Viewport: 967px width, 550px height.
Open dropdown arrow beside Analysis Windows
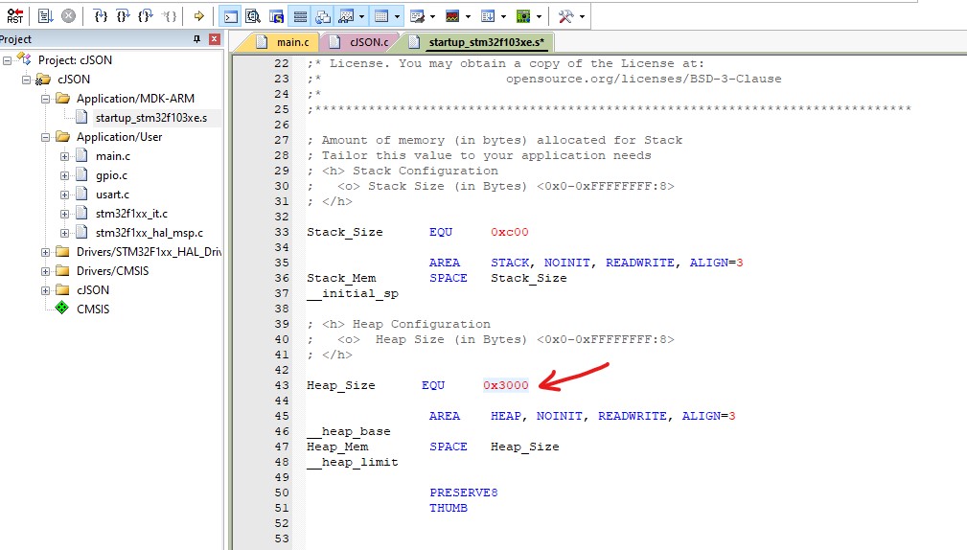coord(468,16)
